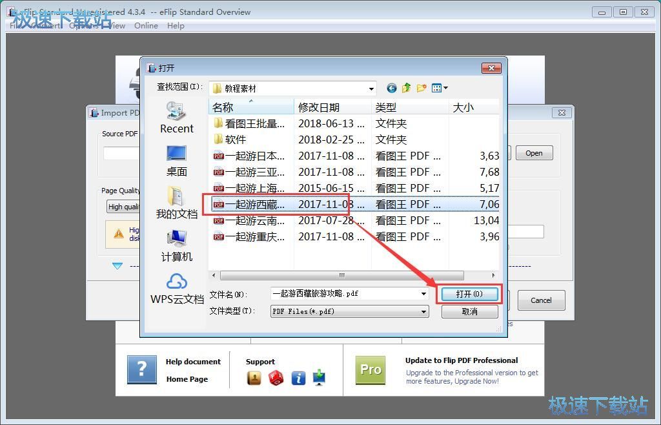Open WPS云文档 cloud shortcut
Image resolution: width=661 pixels, height=425 pixels.
click(177, 289)
